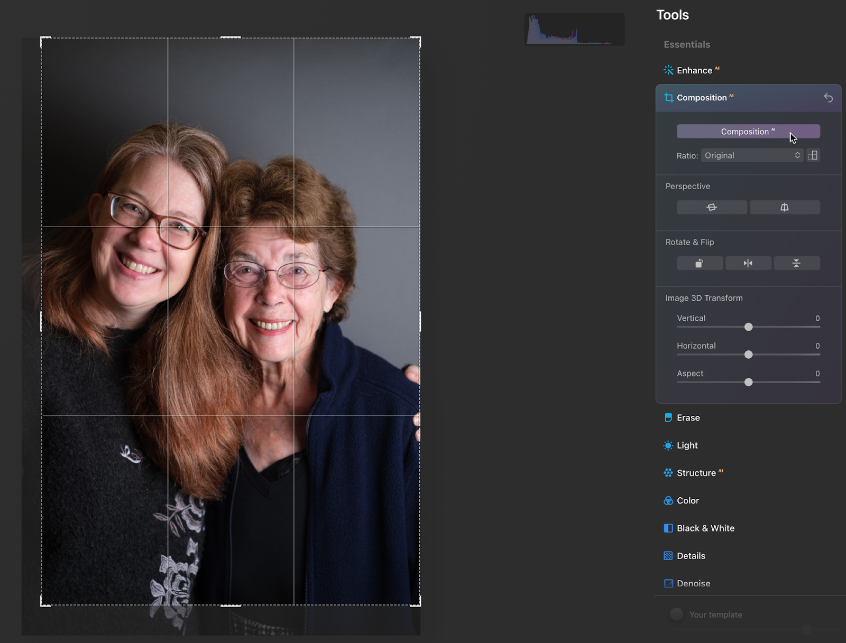Image resolution: width=846 pixels, height=643 pixels.
Task: Click the top edge crop handle
Action: pyautogui.click(x=231, y=38)
